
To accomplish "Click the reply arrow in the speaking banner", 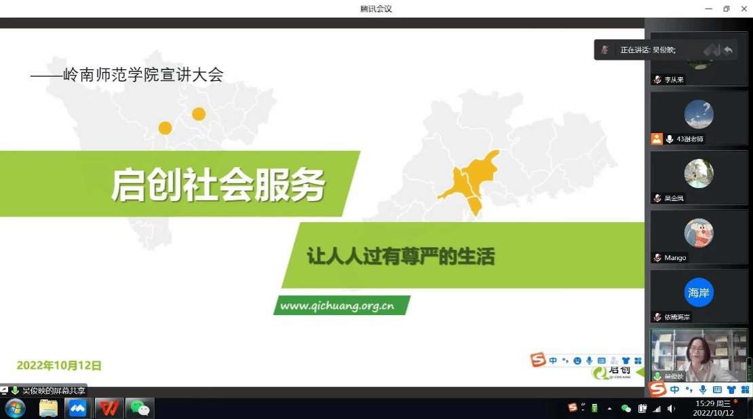I will point(728,50).
